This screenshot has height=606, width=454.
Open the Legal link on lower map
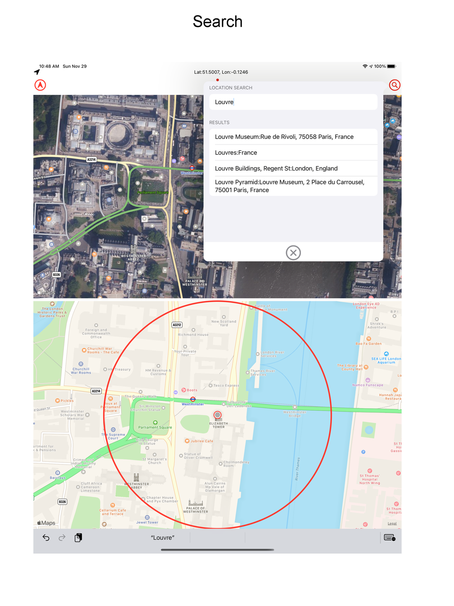392,524
